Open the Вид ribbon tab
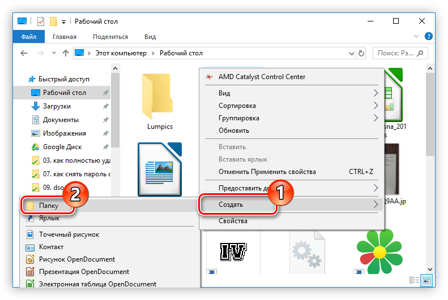The image size is (448, 300). pyautogui.click(x=150, y=37)
